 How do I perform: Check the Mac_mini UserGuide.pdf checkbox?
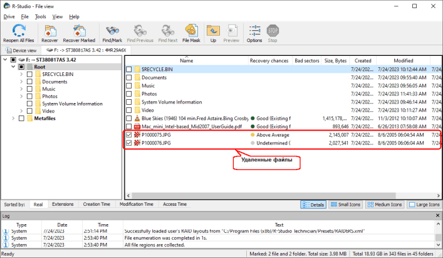pos(129,126)
